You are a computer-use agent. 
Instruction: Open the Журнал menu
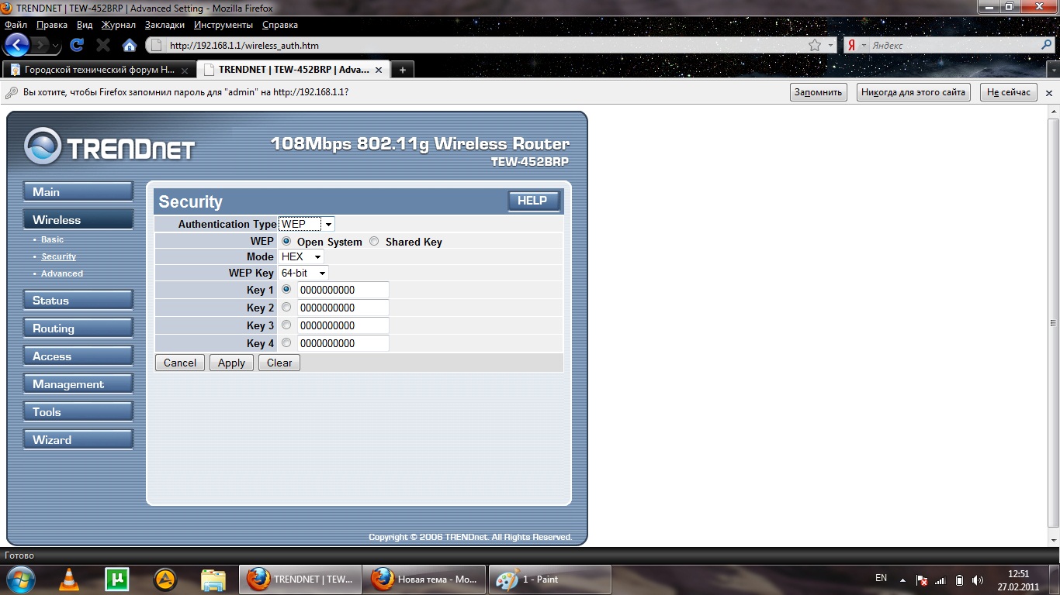[x=119, y=25]
